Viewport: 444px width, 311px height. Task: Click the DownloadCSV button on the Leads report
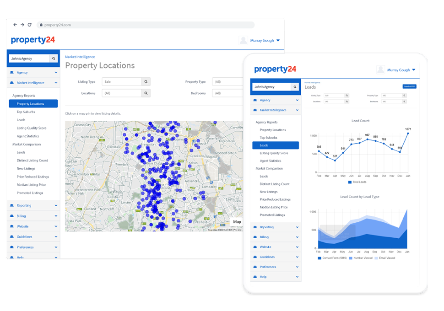click(x=410, y=86)
